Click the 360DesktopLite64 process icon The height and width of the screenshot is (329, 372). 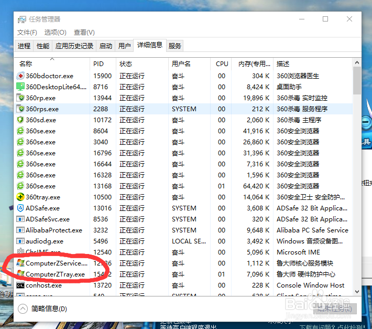(x=20, y=87)
